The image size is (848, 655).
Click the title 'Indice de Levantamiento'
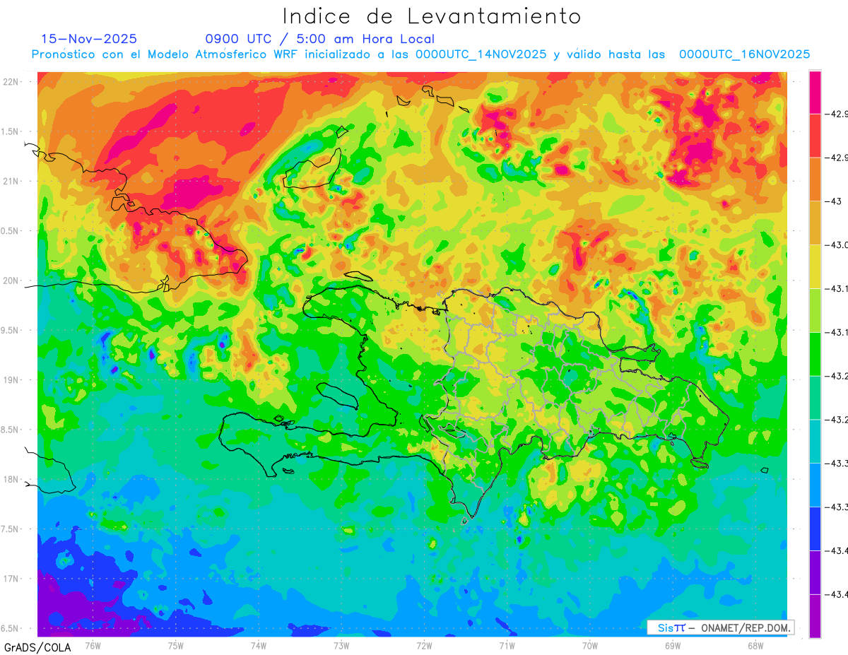click(431, 16)
